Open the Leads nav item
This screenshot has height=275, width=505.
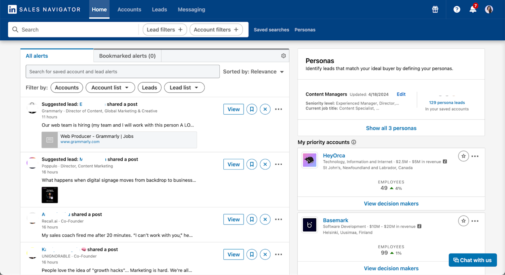159,9
